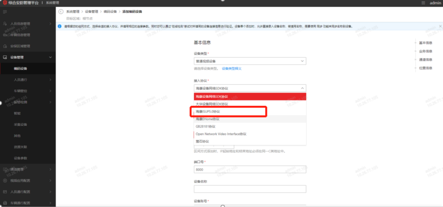Viewport: 443px width, 207px height.
Task: Click the red shield platform logo
Action: (x=5, y=3)
